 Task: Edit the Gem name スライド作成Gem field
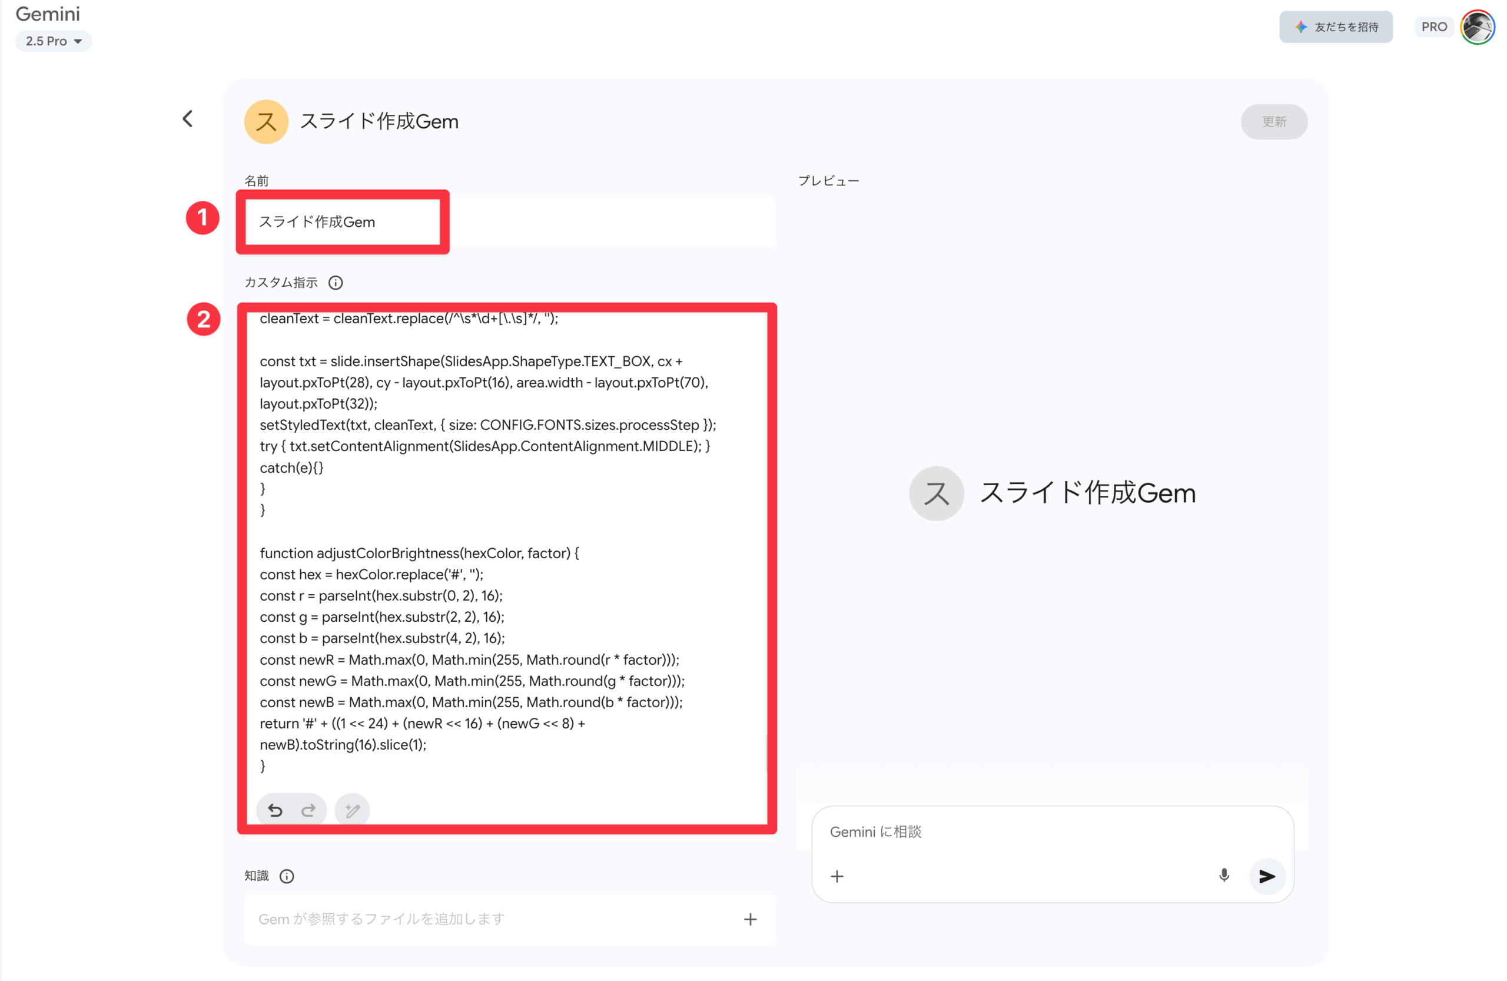[x=342, y=221]
